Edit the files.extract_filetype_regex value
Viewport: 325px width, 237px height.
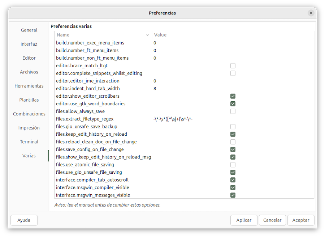tap(173, 119)
